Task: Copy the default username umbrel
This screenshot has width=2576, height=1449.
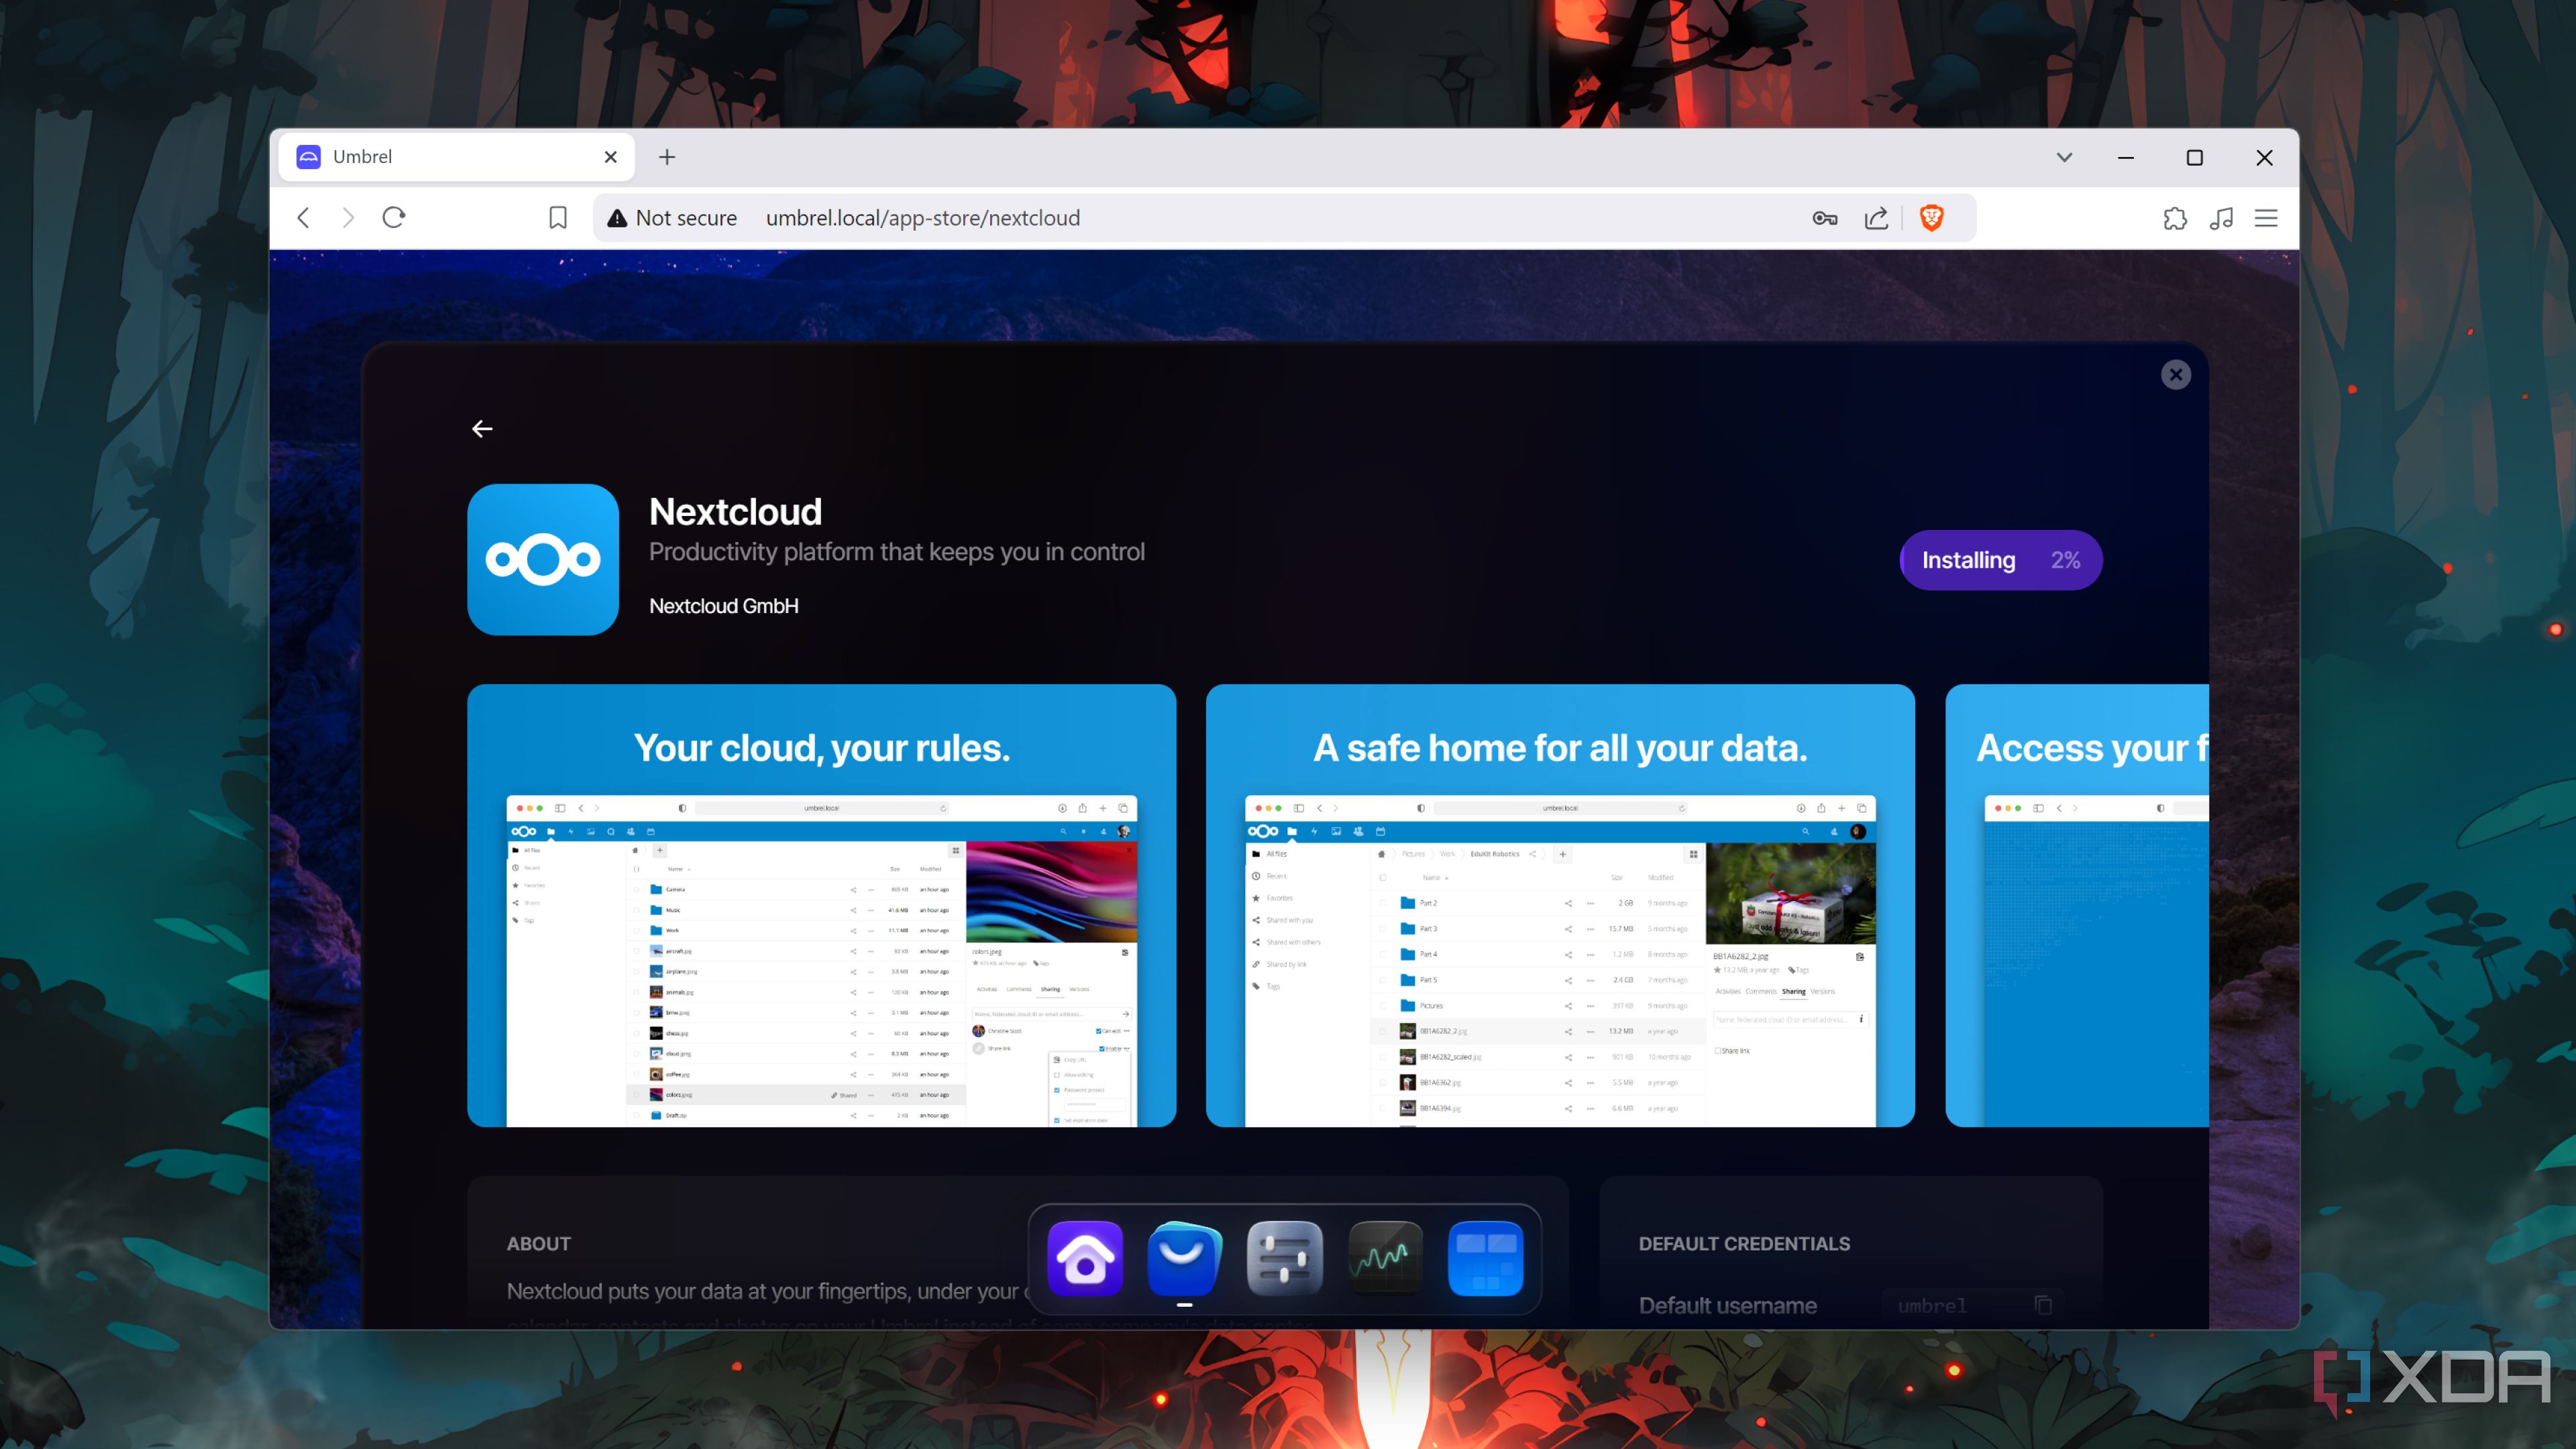Action: (x=2043, y=1305)
